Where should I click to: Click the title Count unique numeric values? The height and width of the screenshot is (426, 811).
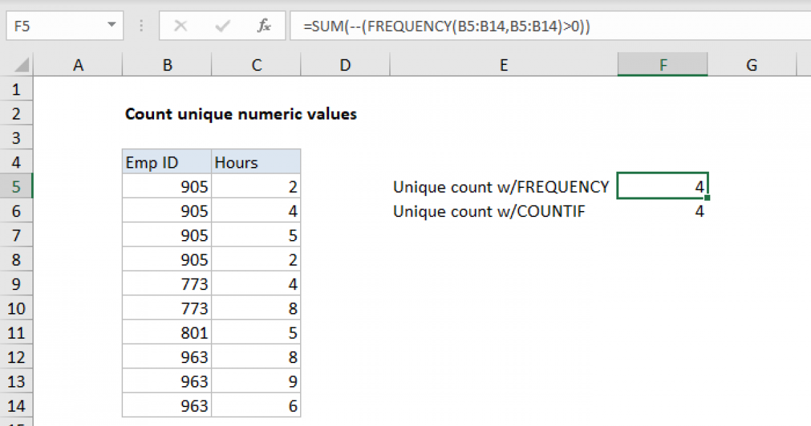(241, 114)
